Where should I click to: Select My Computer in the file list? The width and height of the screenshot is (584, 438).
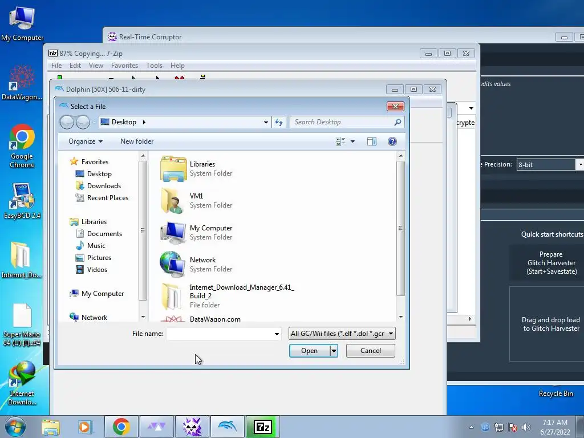[x=210, y=228]
